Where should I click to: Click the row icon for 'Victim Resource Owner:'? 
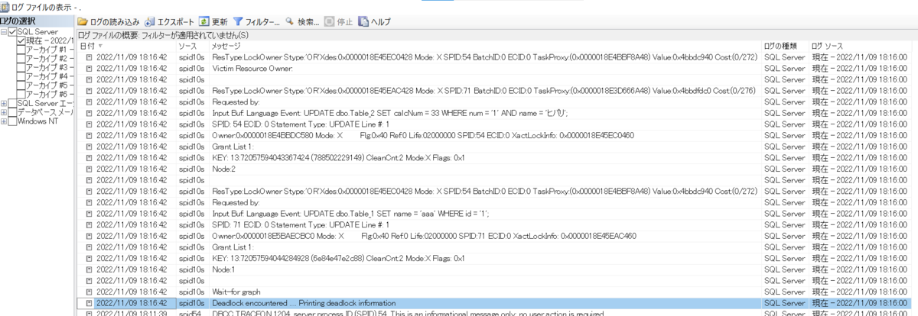[89, 69]
